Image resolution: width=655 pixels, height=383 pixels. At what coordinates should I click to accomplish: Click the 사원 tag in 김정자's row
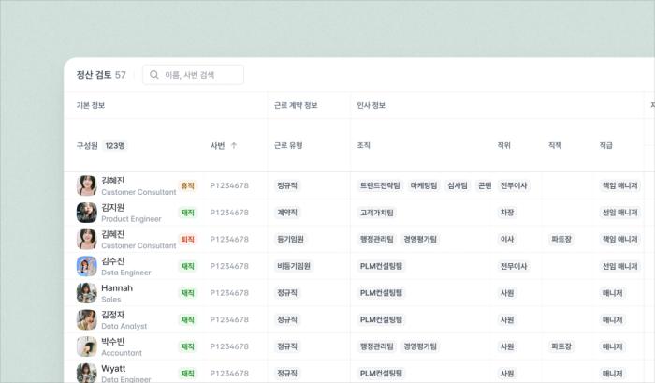click(x=507, y=319)
